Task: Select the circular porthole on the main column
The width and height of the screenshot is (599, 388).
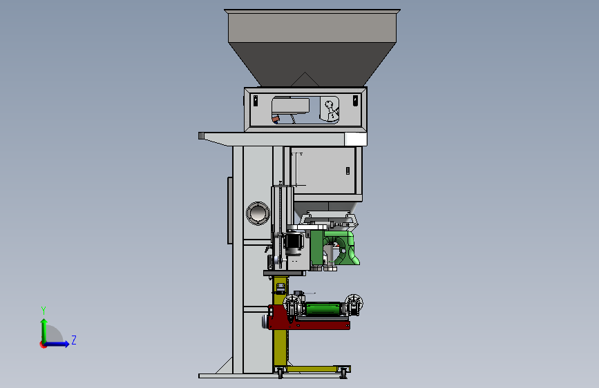Action: pyautogui.click(x=258, y=213)
